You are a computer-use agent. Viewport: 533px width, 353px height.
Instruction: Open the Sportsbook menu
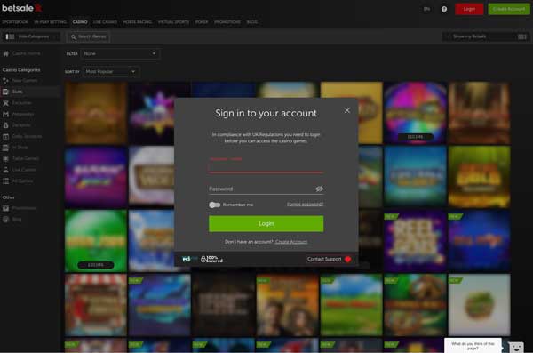click(x=15, y=22)
